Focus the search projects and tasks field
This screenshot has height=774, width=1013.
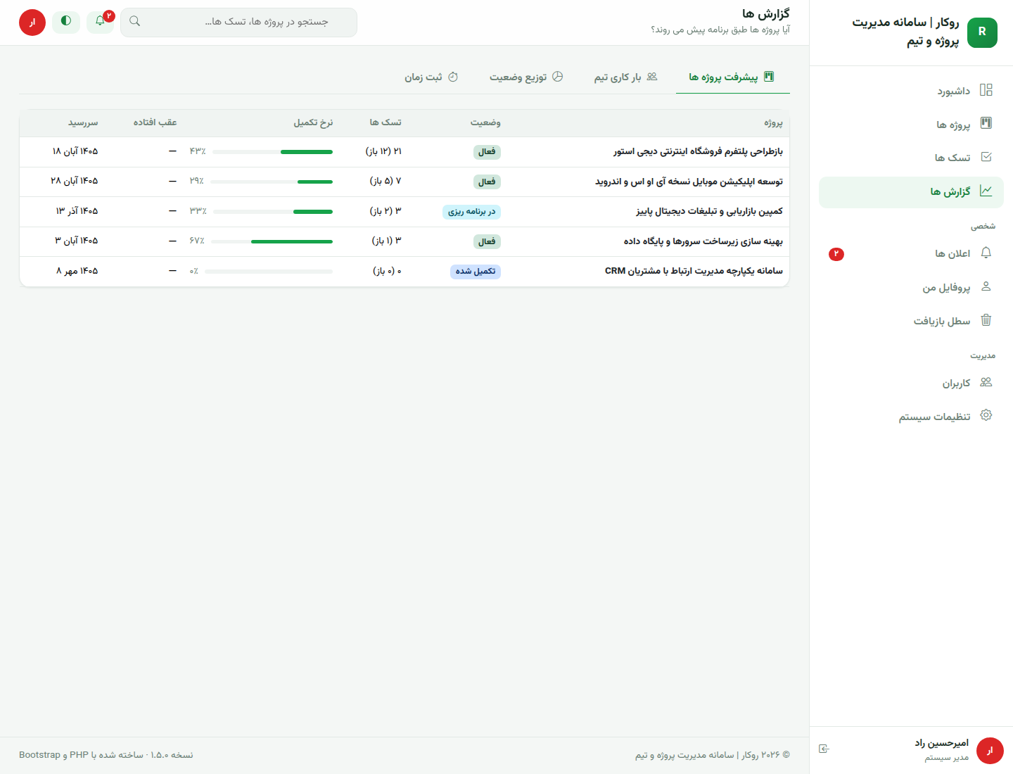pyautogui.click(x=238, y=22)
